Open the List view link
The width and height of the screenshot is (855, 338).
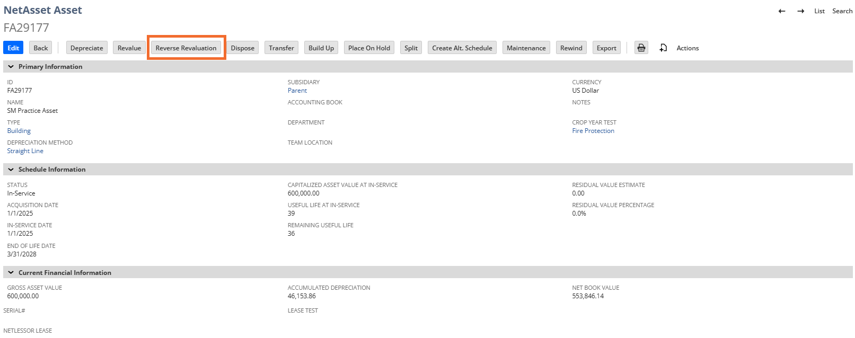[x=819, y=11]
